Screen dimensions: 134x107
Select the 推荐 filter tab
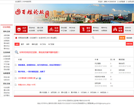click(28, 44)
